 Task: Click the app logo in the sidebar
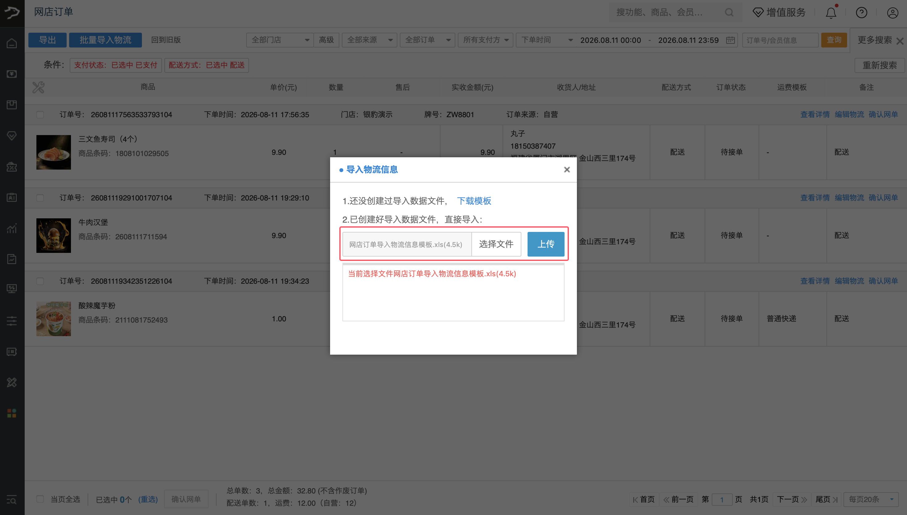pyautogui.click(x=12, y=12)
